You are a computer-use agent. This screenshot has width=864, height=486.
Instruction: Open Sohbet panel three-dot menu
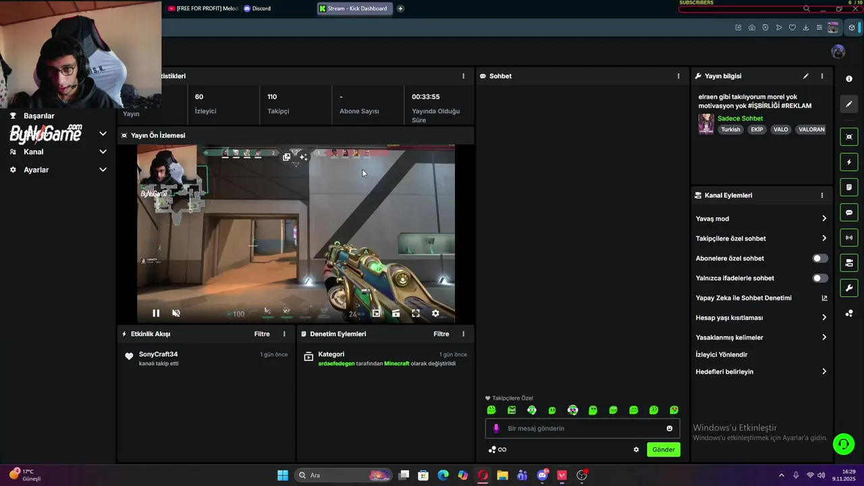coord(678,76)
